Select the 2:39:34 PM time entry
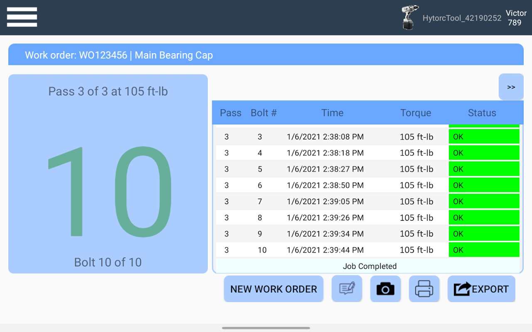The image size is (532, 332). 325,234
